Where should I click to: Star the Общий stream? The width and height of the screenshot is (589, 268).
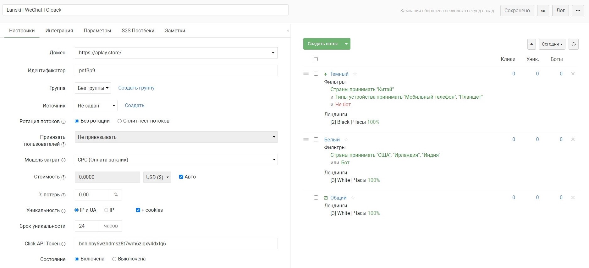point(353,198)
